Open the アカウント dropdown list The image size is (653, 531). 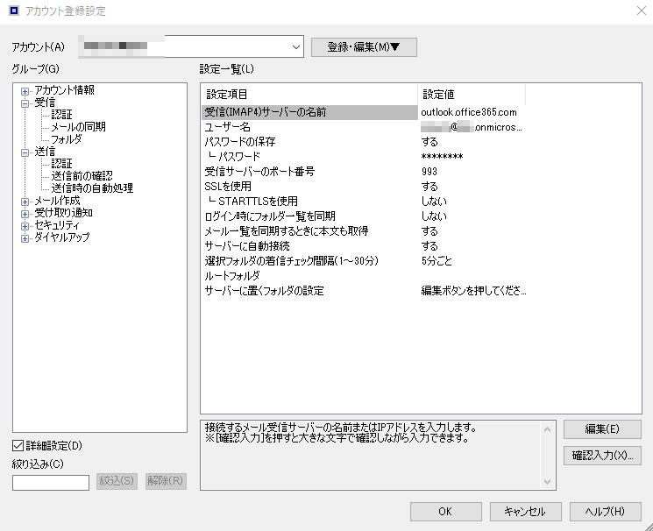[x=295, y=47]
